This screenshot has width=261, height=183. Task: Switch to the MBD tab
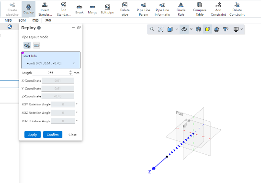(x=8, y=20)
